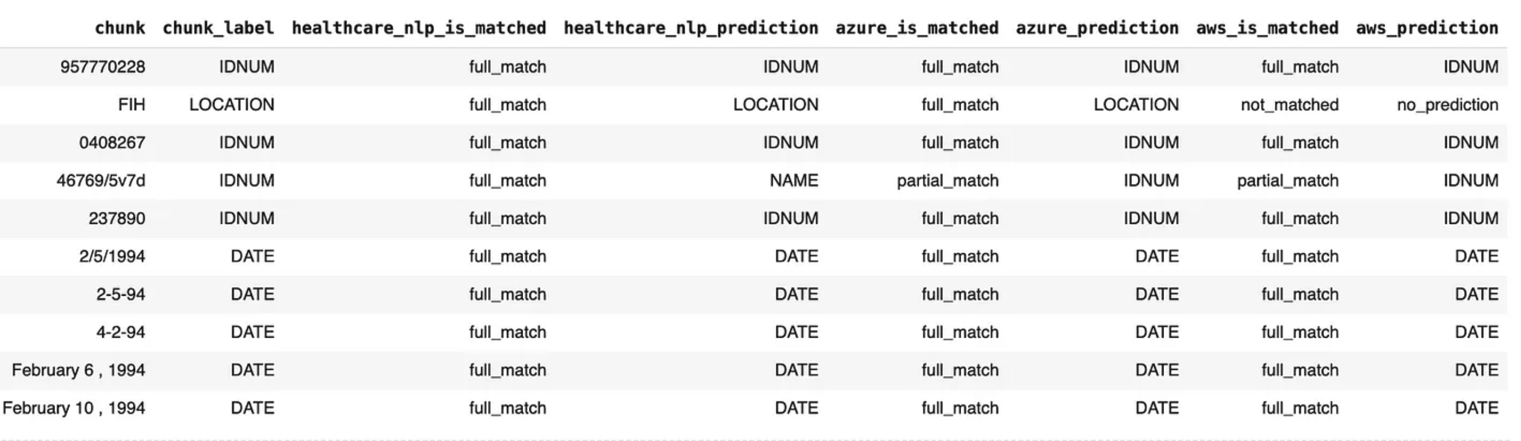This screenshot has height=441, width=1521.
Task: Click the azure_prediction column header
Action: (1097, 28)
